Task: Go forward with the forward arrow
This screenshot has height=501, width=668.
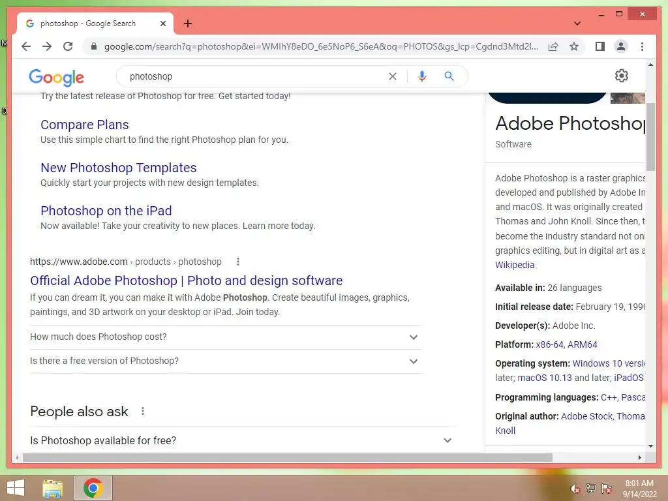Action: [47, 46]
